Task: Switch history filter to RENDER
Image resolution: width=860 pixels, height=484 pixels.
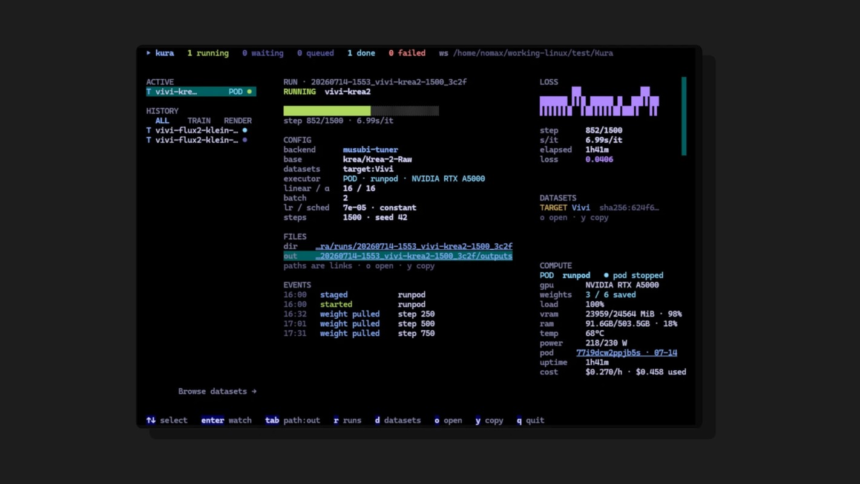Action: coord(238,121)
